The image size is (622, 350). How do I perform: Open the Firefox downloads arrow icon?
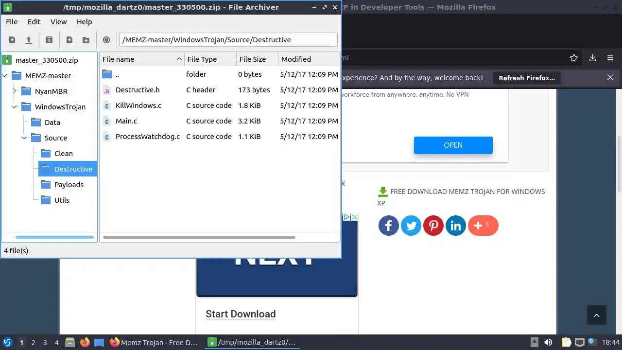(x=592, y=58)
